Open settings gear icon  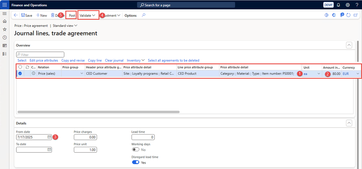(348, 5)
